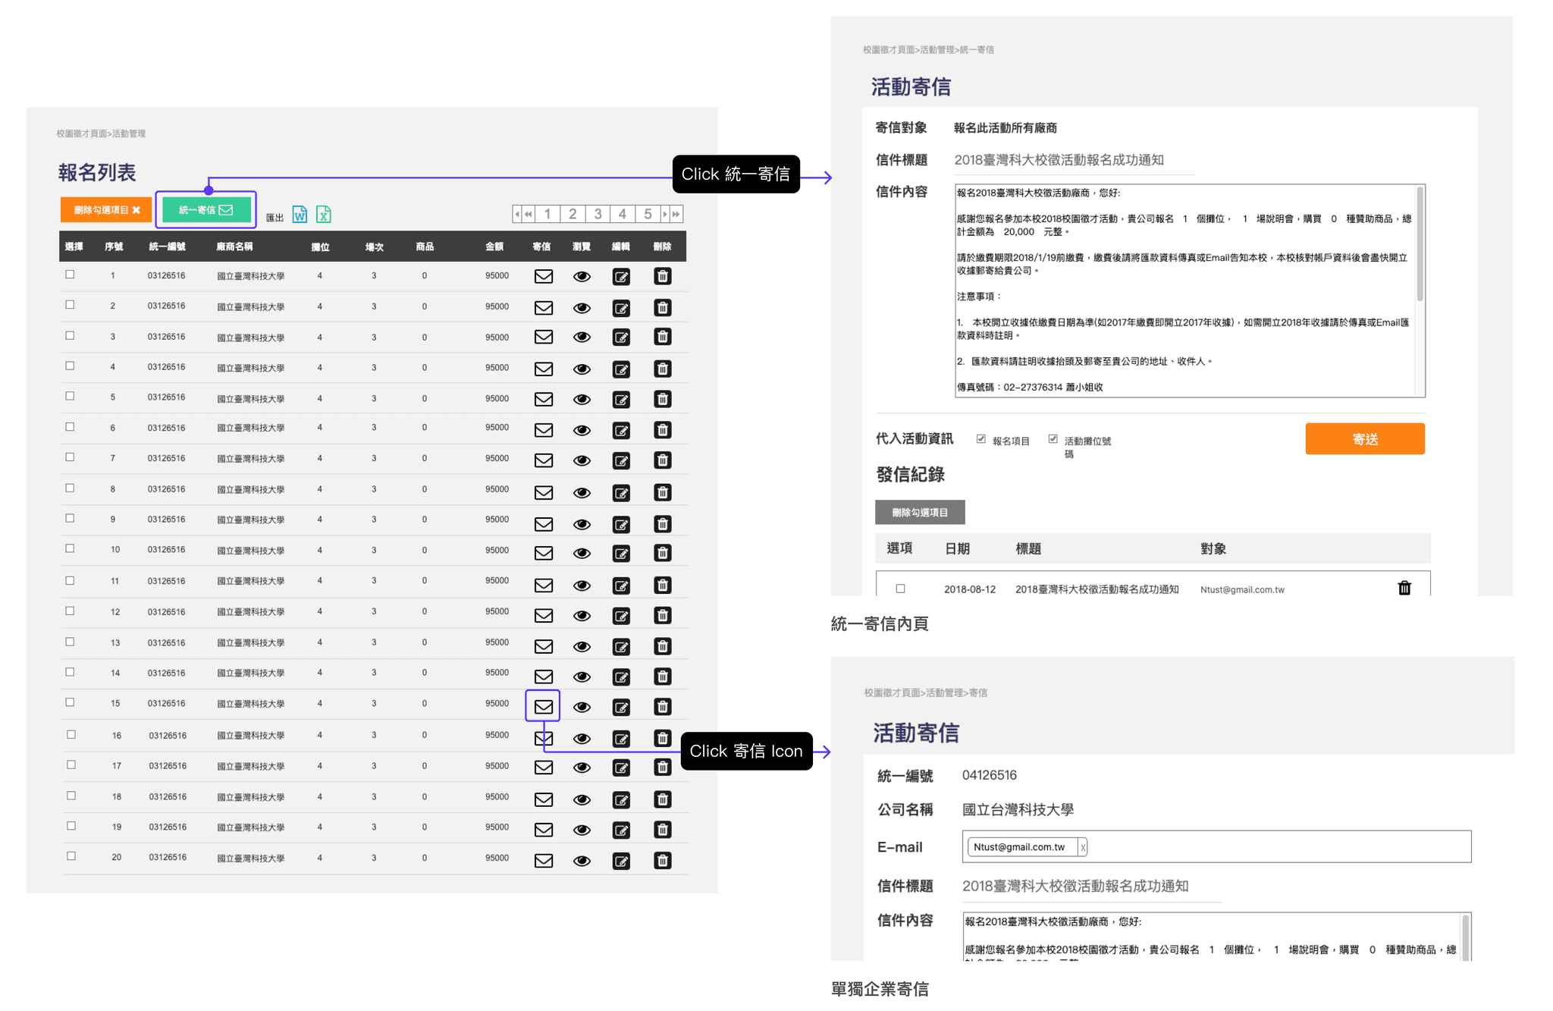The width and height of the screenshot is (1553, 1011).
Task: Toggle 報名項目 checkbox
Action: pos(980,439)
